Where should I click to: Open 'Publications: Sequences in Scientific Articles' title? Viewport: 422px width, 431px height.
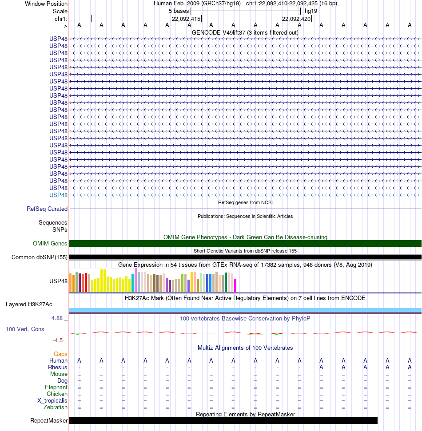coord(245,216)
